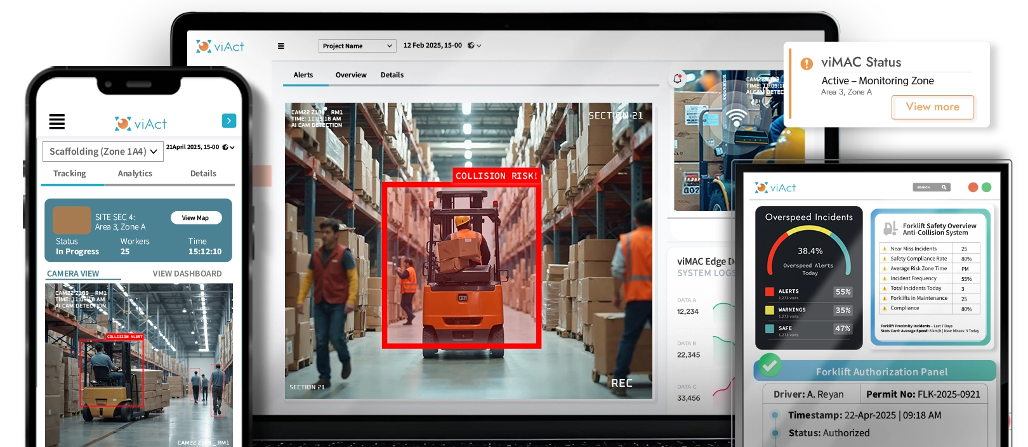Open the laptop hamburger menu icon
Screen dimensions: 1028x447
[281, 46]
